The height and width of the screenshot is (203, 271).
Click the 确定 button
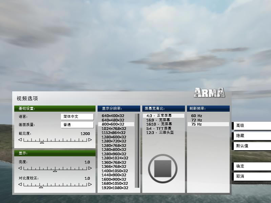coord(252,166)
